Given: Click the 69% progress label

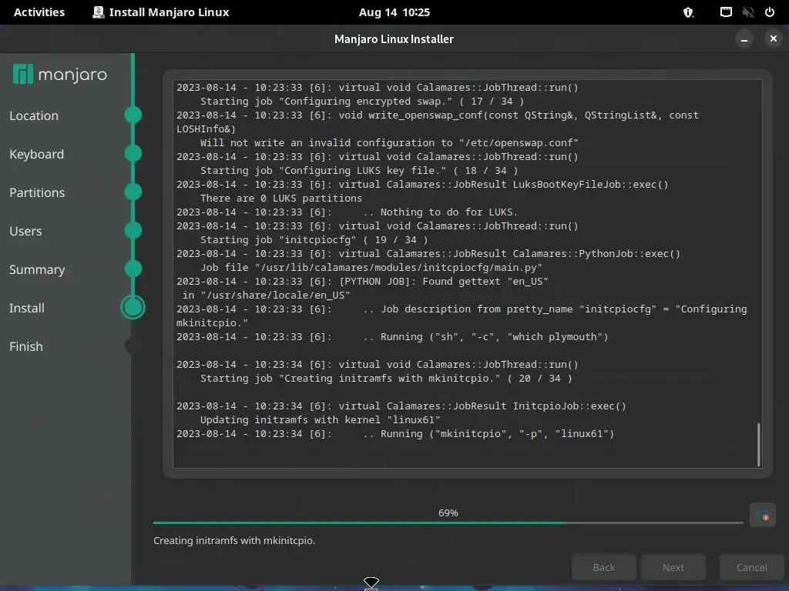Looking at the screenshot, I should [x=448, y=513].
